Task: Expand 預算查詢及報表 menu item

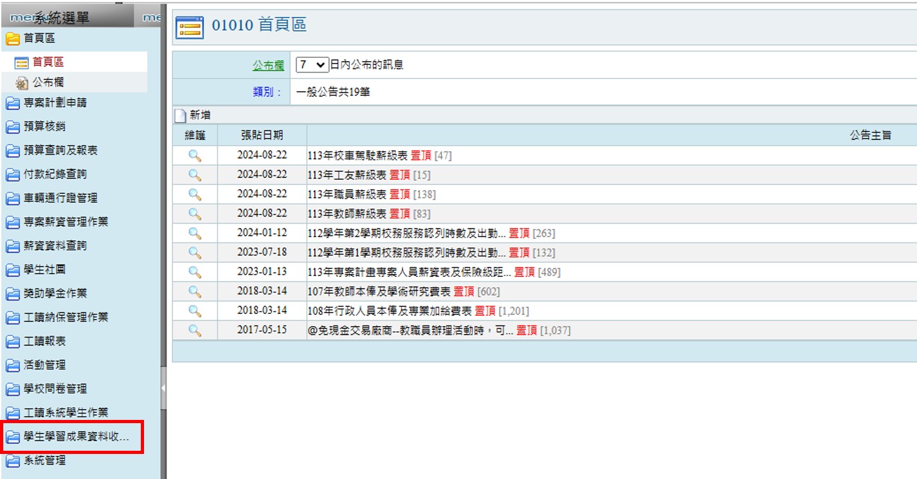Action: [60, 150]
